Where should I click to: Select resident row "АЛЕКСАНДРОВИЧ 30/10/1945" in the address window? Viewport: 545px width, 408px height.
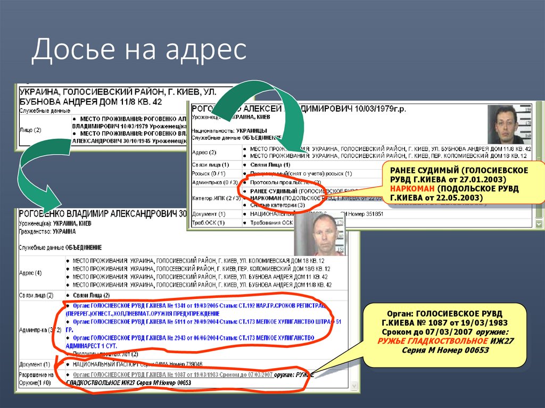(130, 137)
